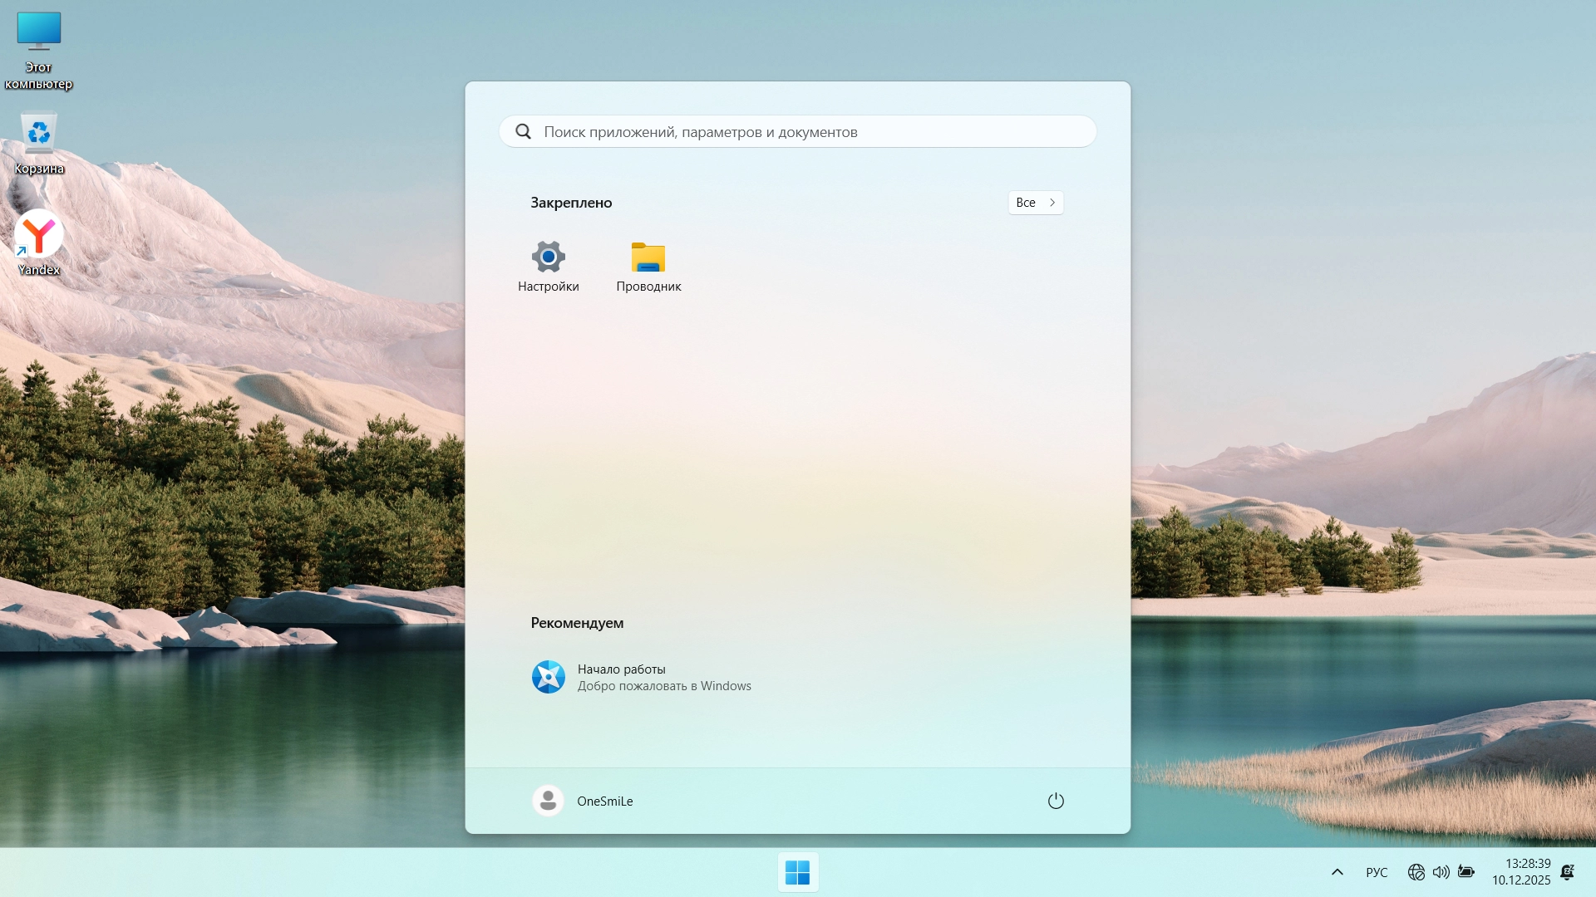Toggle the Windows Start button
This screenshot has height=897, width=1596.
tap(797, 872)
